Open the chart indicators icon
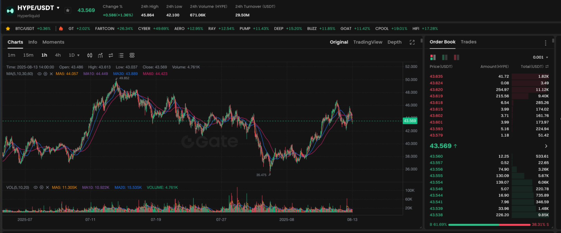 100,55
